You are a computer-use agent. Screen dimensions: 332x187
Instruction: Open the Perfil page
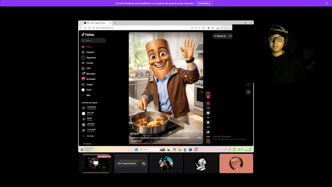click(x=86, y=90)
